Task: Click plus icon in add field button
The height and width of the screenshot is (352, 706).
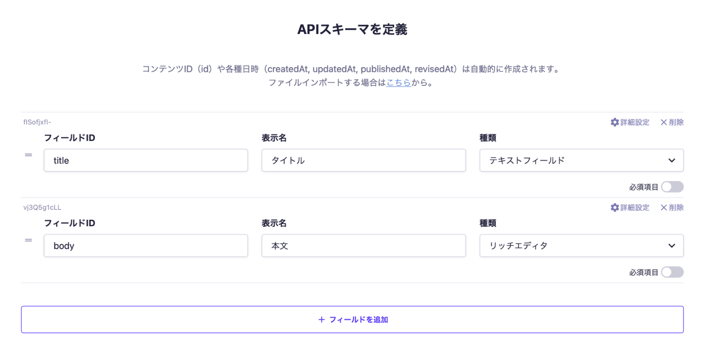Action: [x=321, y=320]
